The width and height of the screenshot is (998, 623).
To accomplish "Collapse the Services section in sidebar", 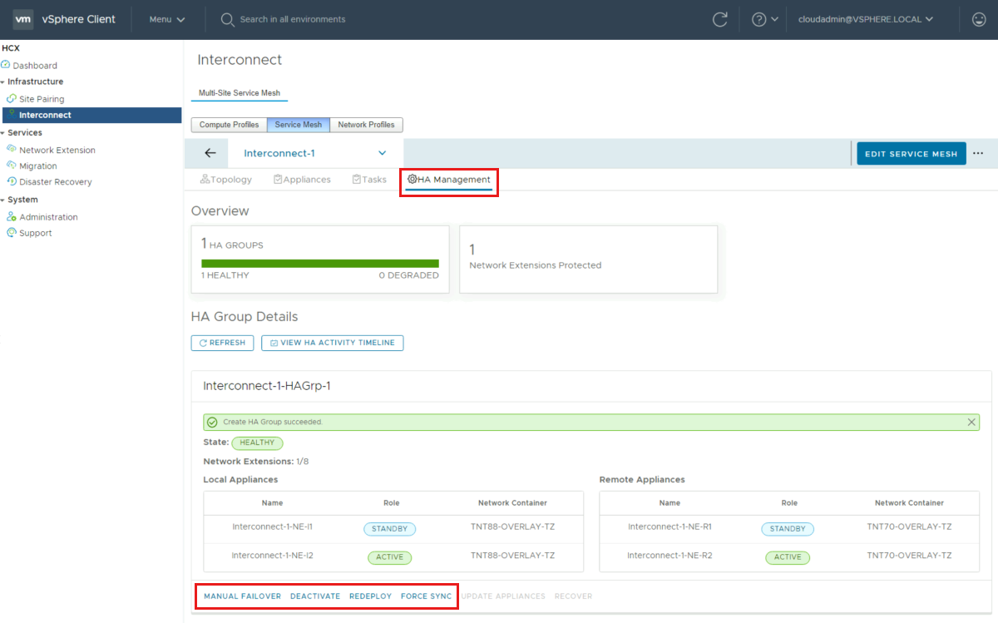I will click(x=3, y=133).
